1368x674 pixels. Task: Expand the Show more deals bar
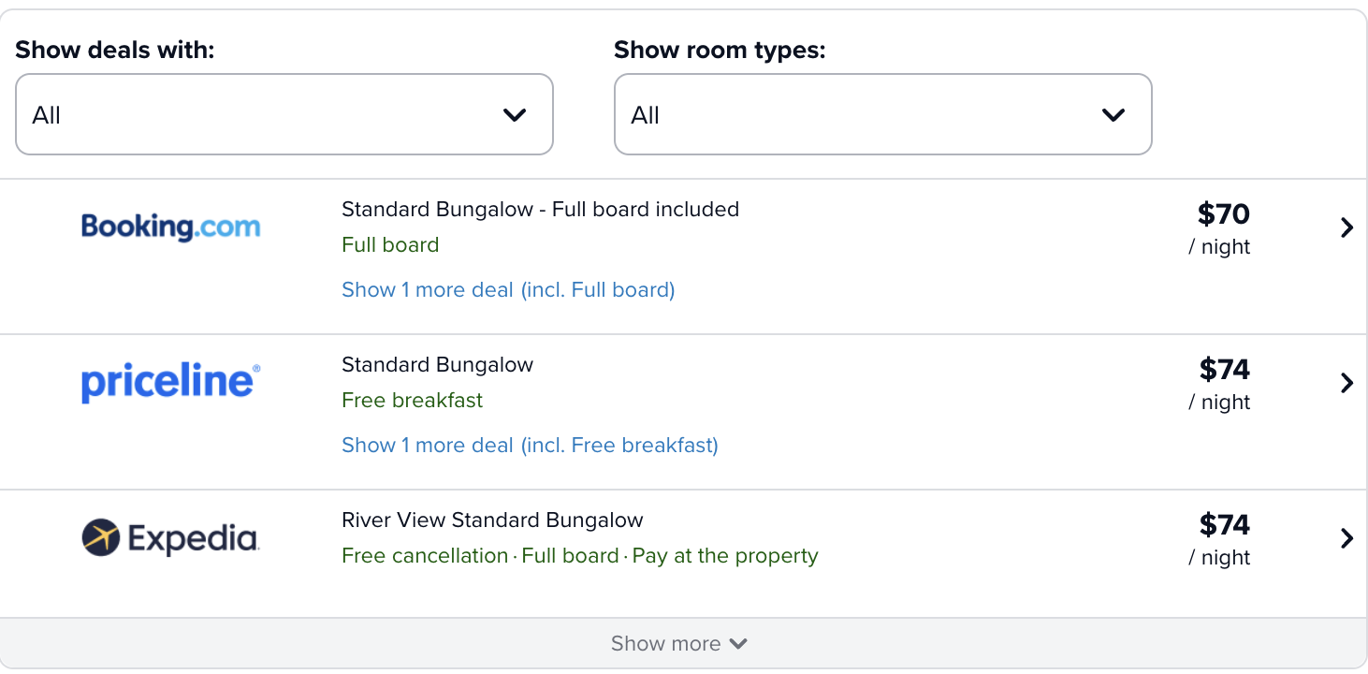coord(683,643)
